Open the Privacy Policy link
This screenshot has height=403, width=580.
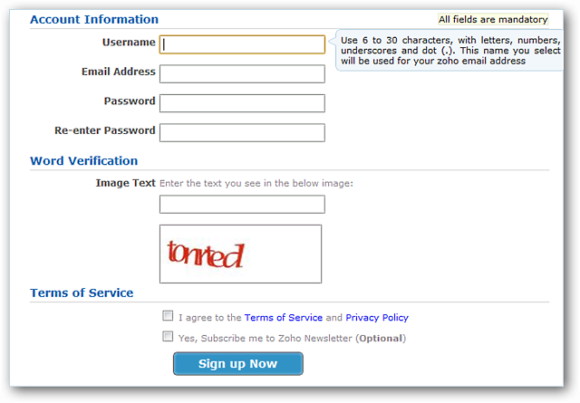coord(377,318)
